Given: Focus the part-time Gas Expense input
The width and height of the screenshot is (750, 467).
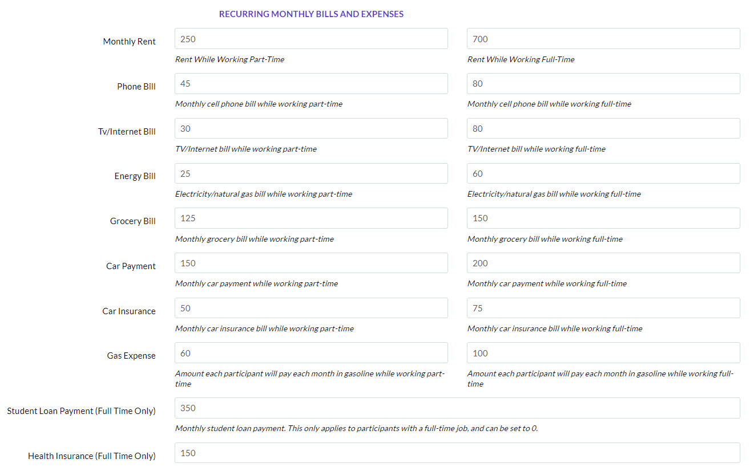Looking at the screenshot, I should tap(311, 353).
